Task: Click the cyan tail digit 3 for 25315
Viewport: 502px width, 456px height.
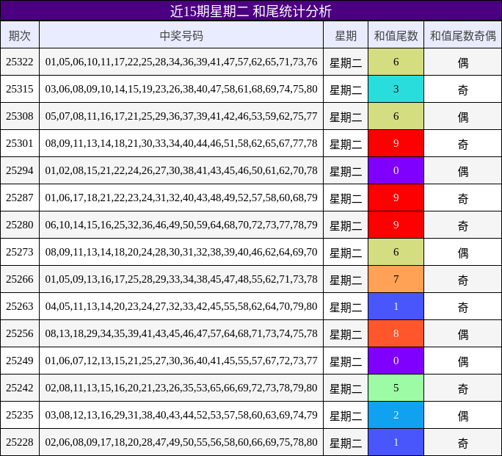Action: pos(396,89)
